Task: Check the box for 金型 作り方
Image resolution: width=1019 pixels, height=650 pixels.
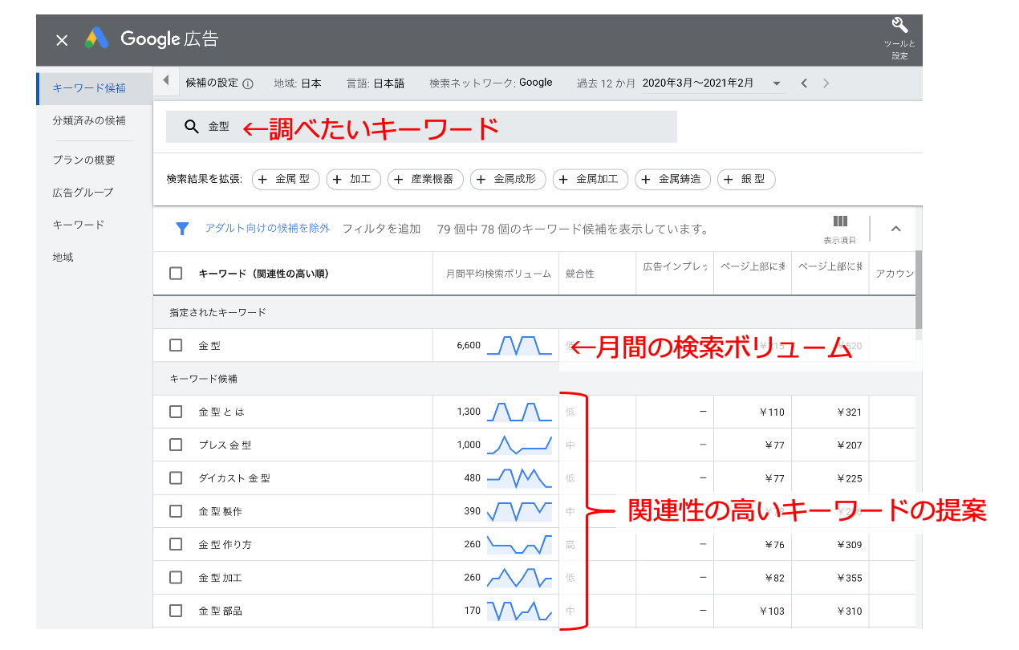Action: pyautogui.click(x=176, y=544)
